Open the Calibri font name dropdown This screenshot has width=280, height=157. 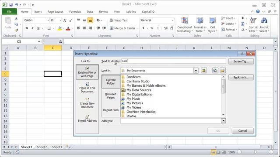48,20
